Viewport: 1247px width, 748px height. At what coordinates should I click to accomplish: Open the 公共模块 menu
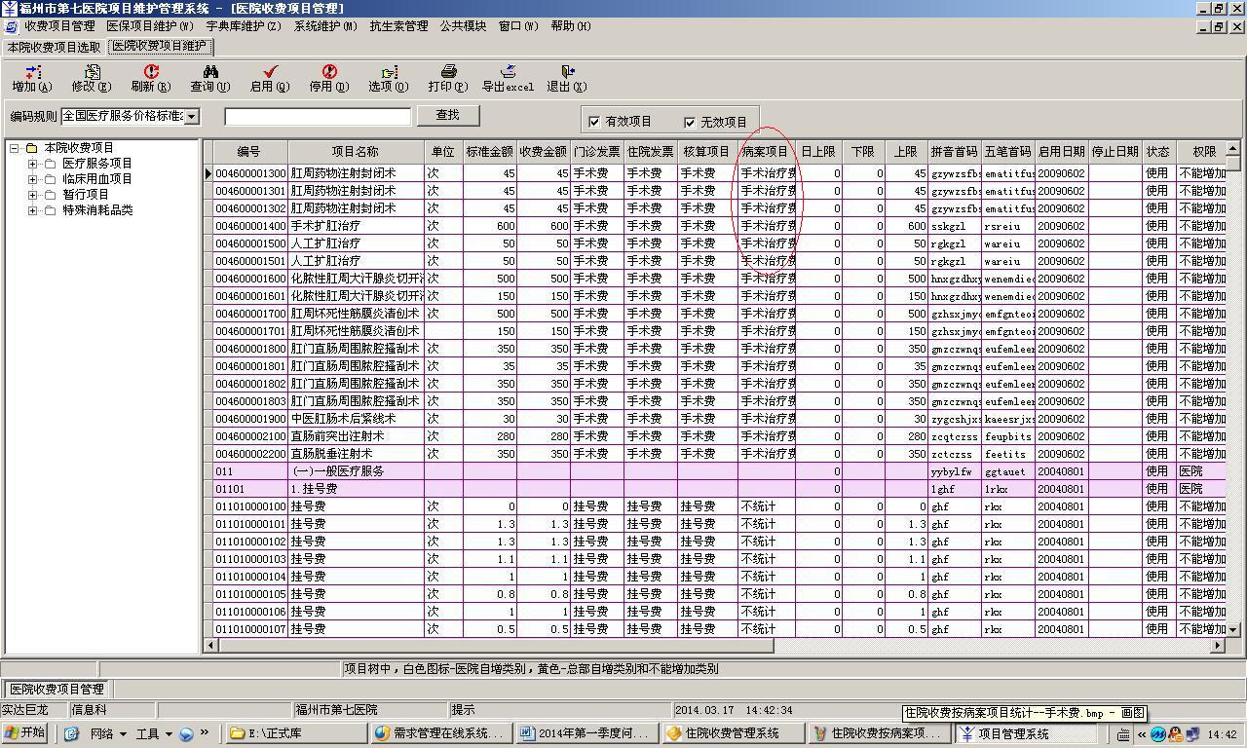[x=463, y=26]
